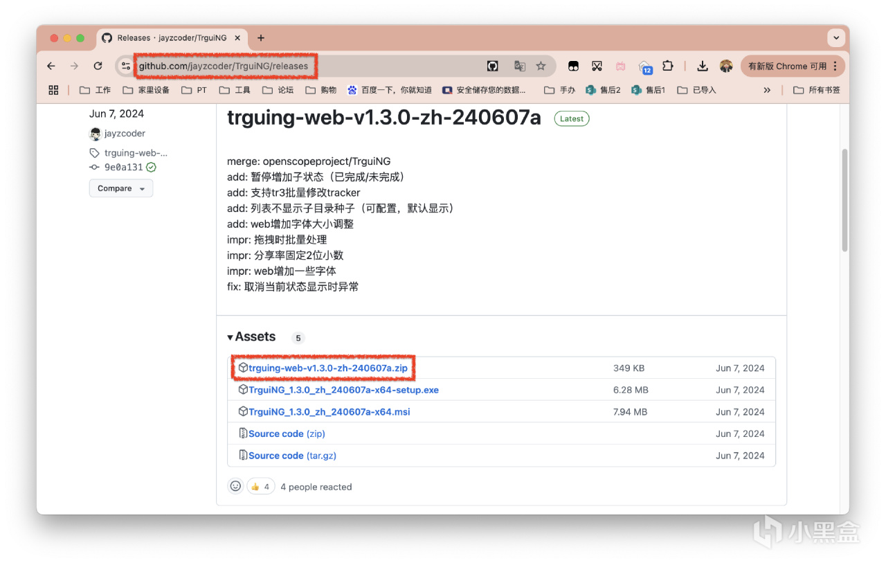Open the Compare dropdown button
This screenshot has width=886, height=563.
click(121, 188)
